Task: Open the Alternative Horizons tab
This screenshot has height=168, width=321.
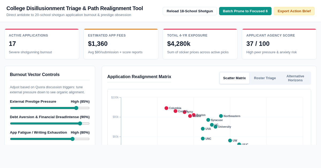Action: 295,78
